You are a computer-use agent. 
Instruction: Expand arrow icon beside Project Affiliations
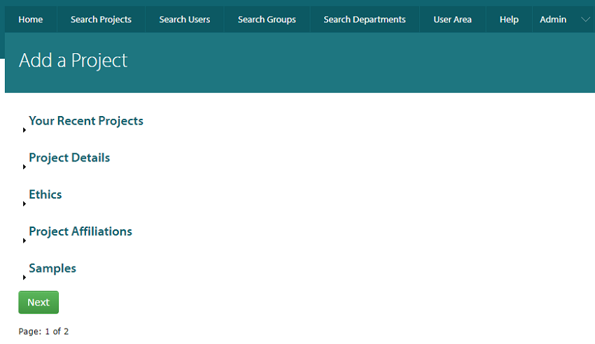point(24,241)
